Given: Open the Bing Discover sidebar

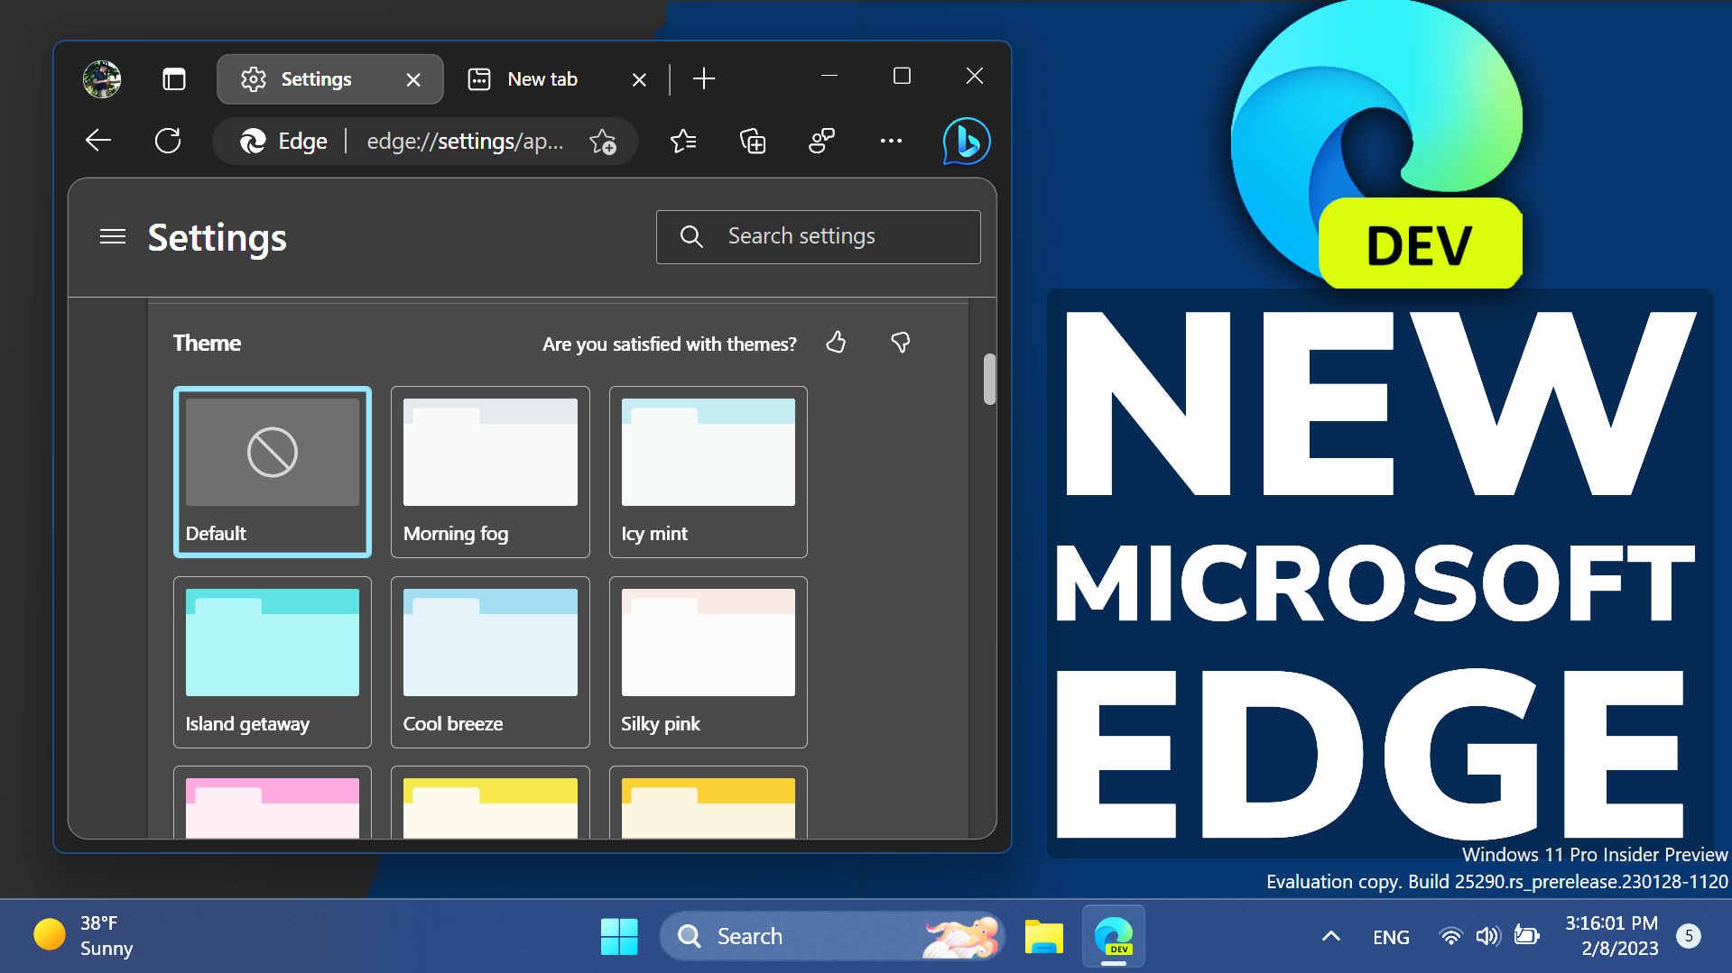Looking at the screenshot, I should coord(965,141).
